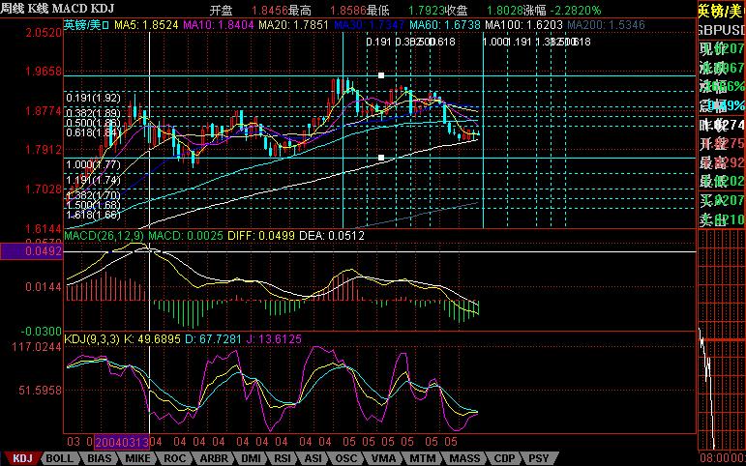Click the MA60: 1.6738 label
746x466 pixels.
pyautogui.click(x=445, y=25)
